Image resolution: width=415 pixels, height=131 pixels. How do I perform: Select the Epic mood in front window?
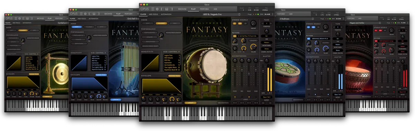click(175, 23)
